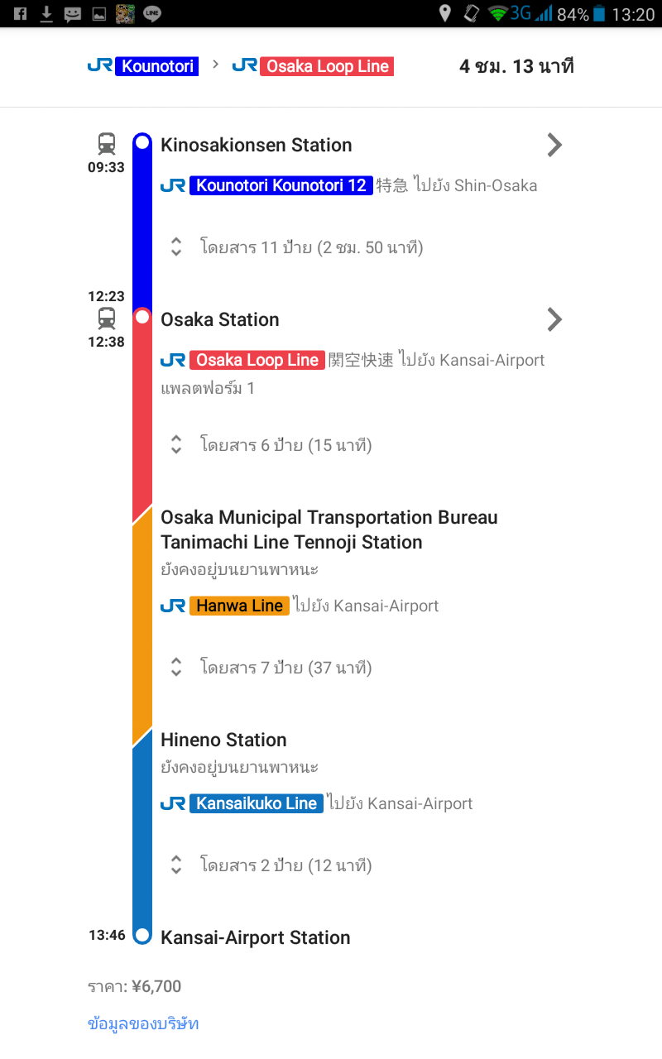Tap the train icon beside Osaka Station
662x1059 pixels.
pyautogui.click(x=107, y=319)
